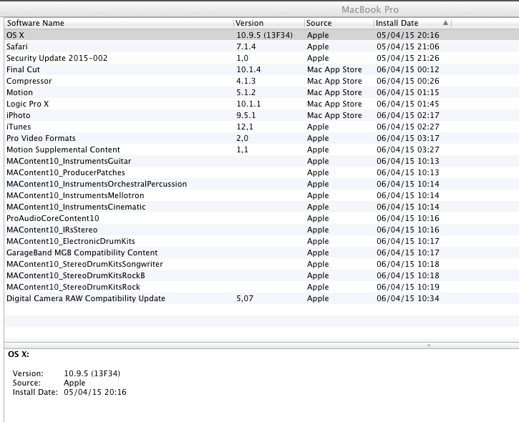Click Logic Pro X version 10.1.1 cell
The image size is (519, 422).
tap(248, 104)
